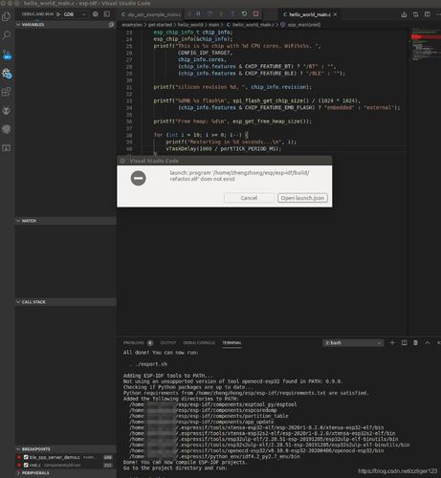This screenshot has height=478, width=441.
Task: Open the editor more actions menu
Action: 438,14
